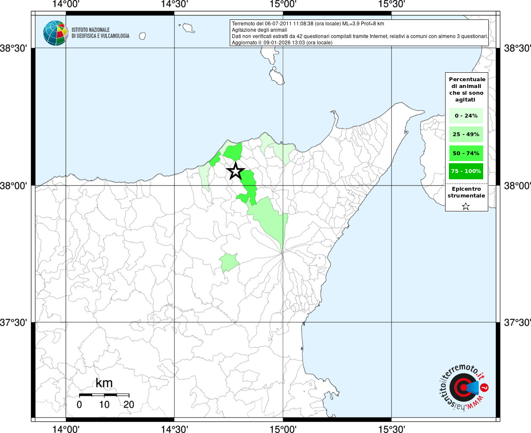Click the "Percentuale di animali" legend heading
531x433 pixels.
click(x=467, y=89)
